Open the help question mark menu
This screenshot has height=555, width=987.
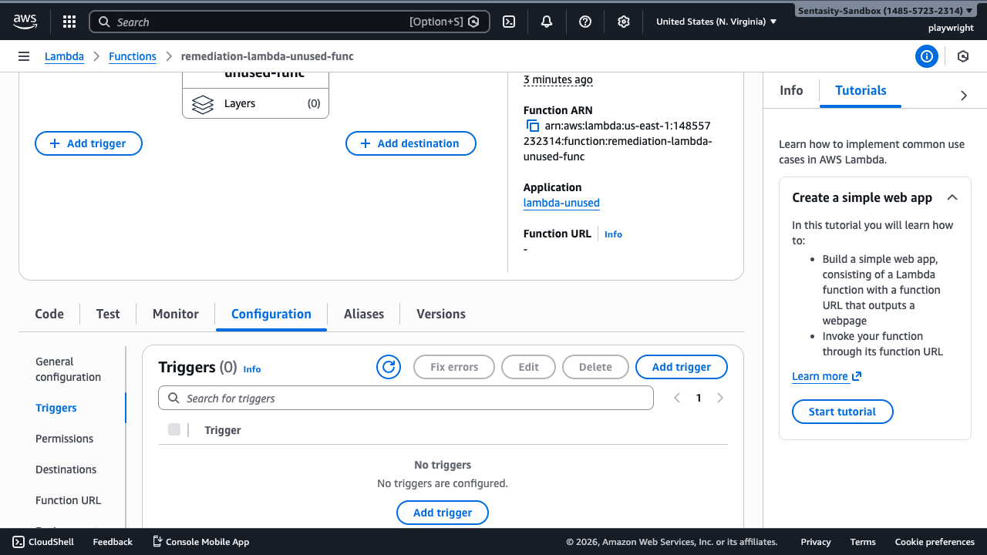point(585,22)
